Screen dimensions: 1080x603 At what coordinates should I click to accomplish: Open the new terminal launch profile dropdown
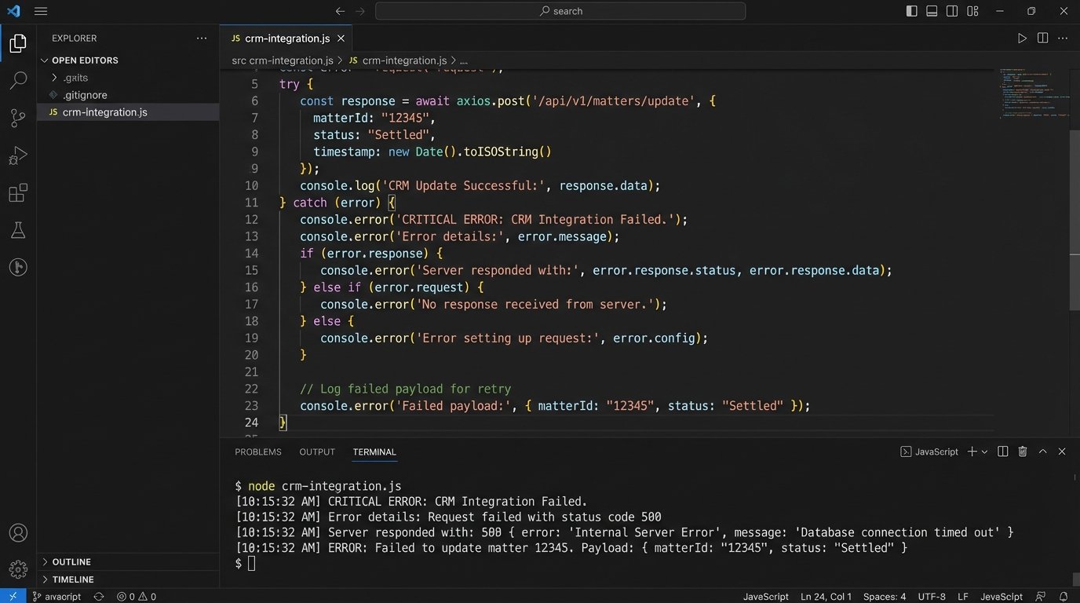[x=985, y=451]
